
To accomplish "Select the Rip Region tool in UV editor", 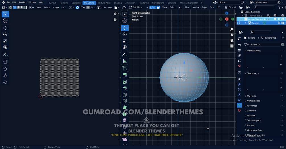I will click(5, 62).
